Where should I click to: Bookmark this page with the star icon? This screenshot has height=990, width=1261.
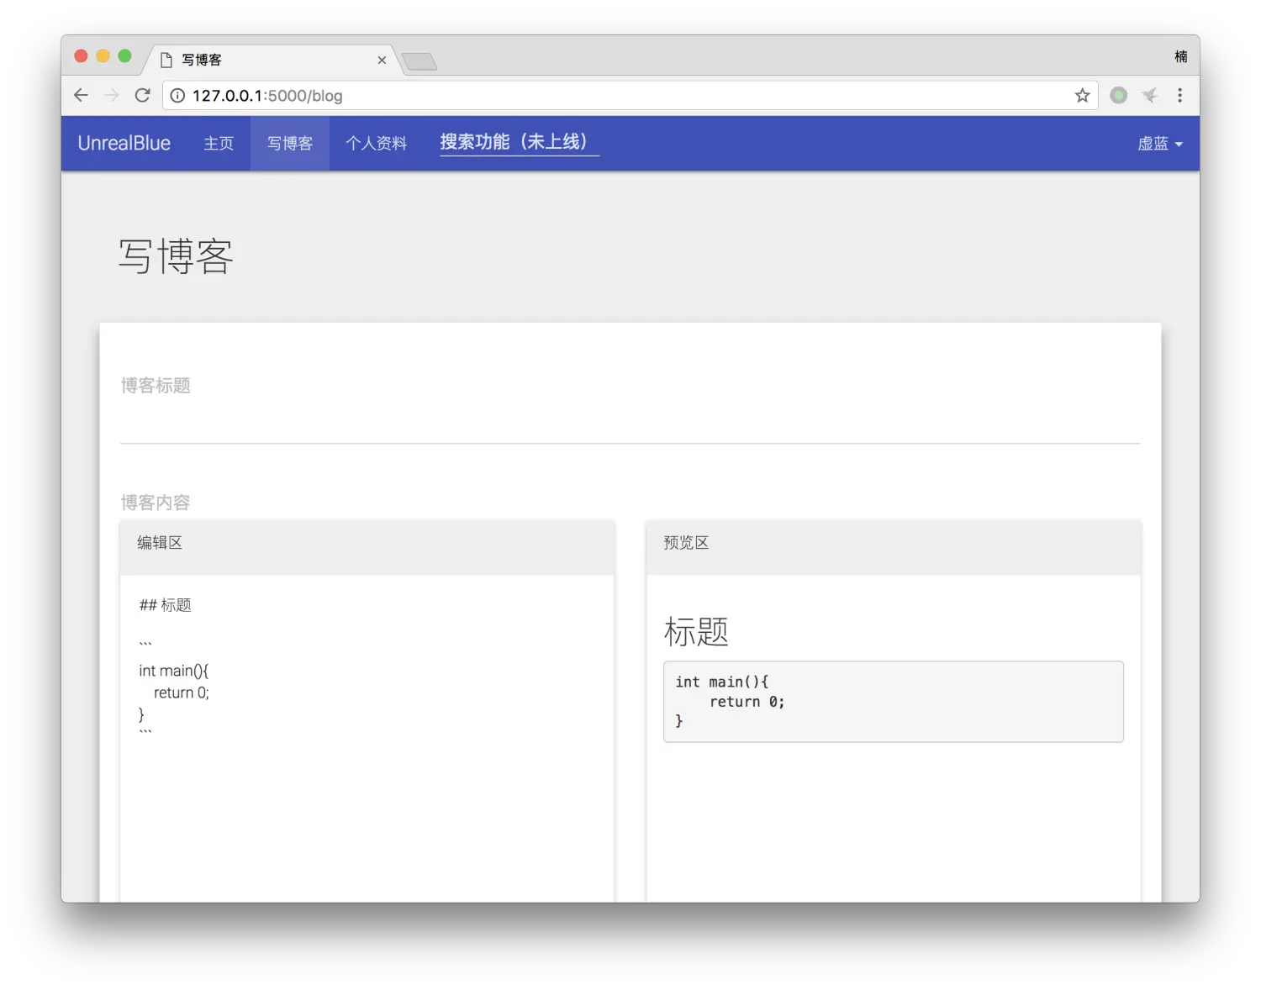(x=1082, y=95)
